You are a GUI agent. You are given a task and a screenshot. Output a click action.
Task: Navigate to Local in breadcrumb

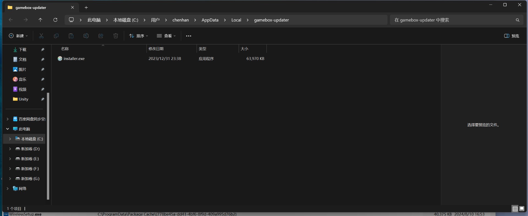pos(236,20)
